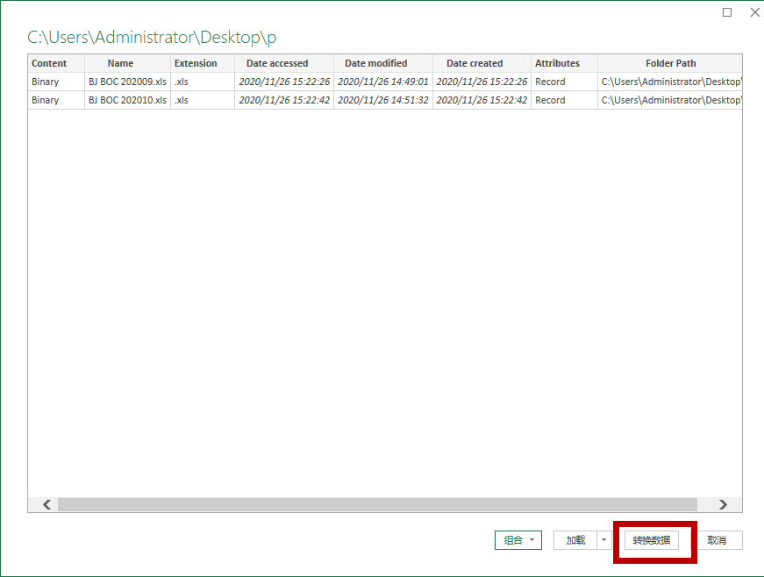Screen dimensions: 764x577
Task: Click date accessed 2020/11/26 15:22:42 cell
Action: tap(284, 100)
